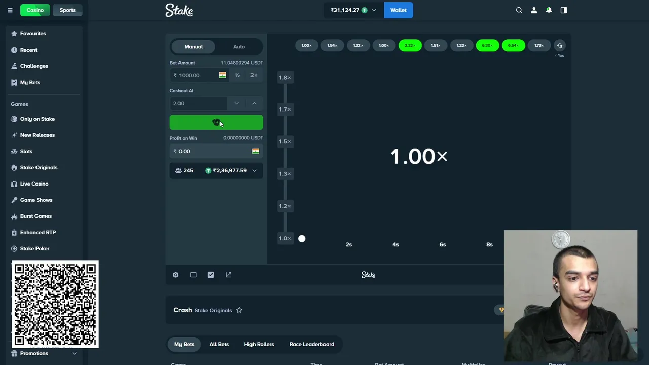The image size is (649, 365).
Task: Expand the Promotions sidebar section
Action: click(x=74, y=353)
